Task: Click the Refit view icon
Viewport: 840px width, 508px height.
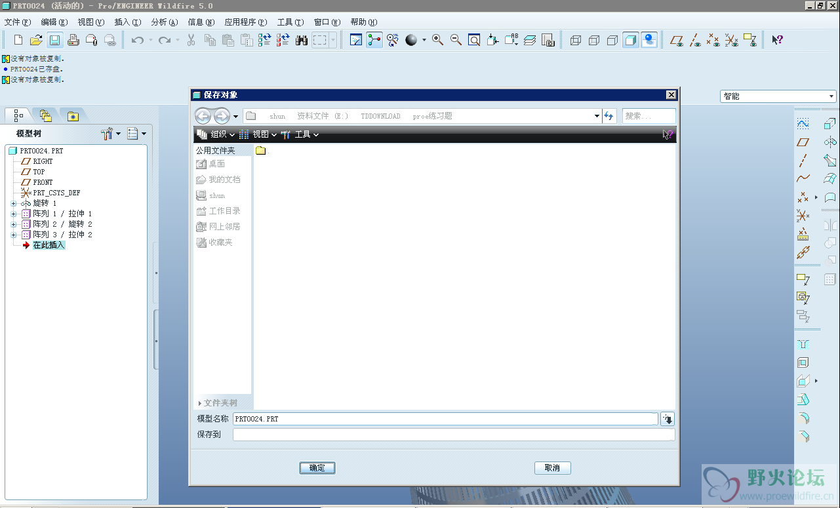Action: click(x=474, y=40)
